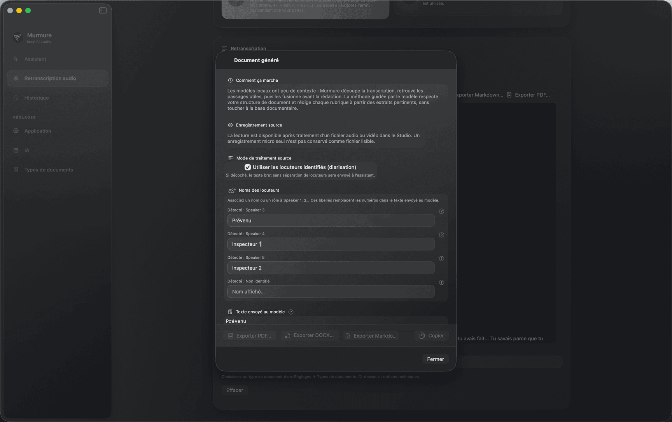Open Historique in the sidebar
The width and height of the screenshot is (672, 422).
tap(58, 98)
